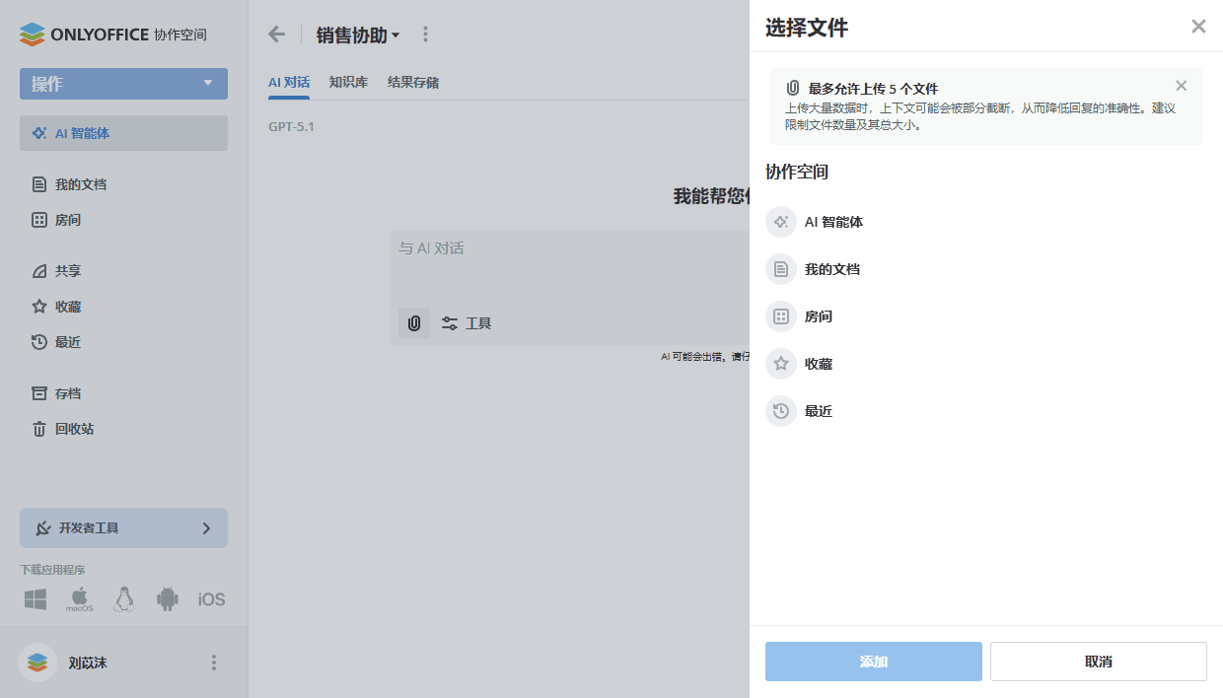This screenshot has width=1223, height=698.
Task: Expand the 开发者工具 section
Action: (x=123, y=527)
